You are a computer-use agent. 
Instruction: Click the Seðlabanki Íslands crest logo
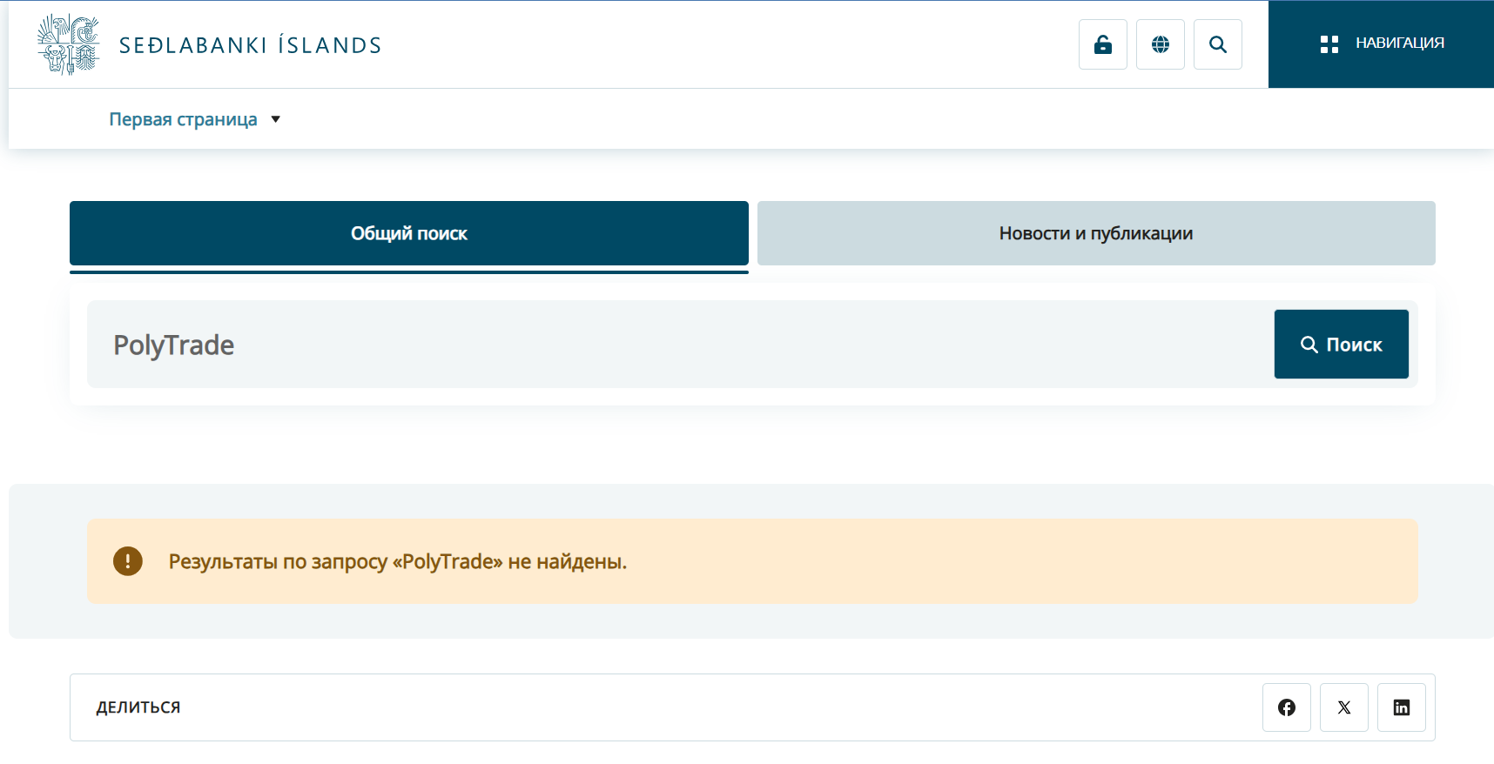click(x=69, y=44)
